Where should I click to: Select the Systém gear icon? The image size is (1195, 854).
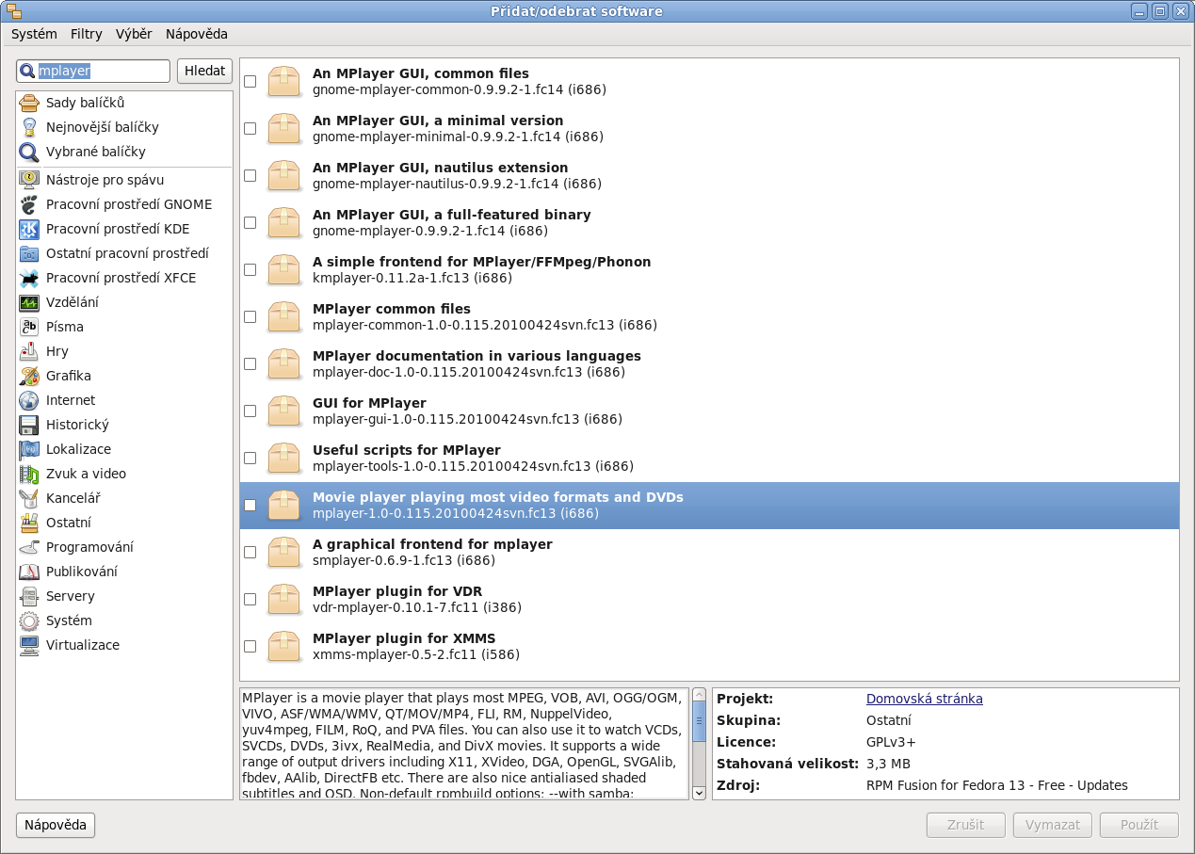point(29,620)
